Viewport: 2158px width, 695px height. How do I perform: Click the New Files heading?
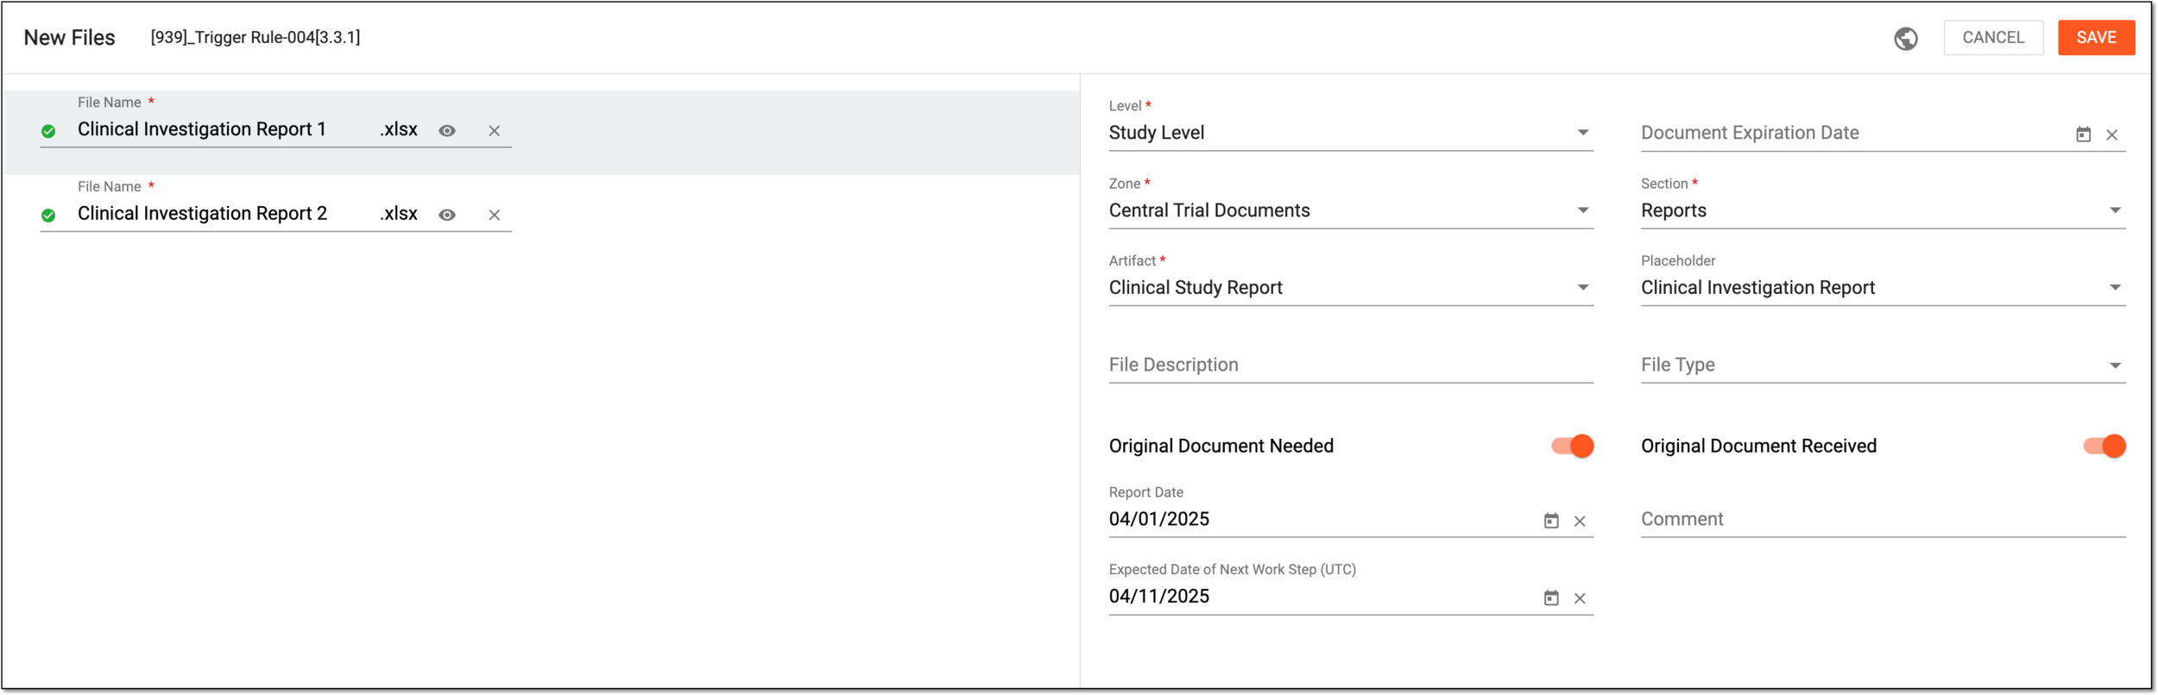(x=69, y=38)
